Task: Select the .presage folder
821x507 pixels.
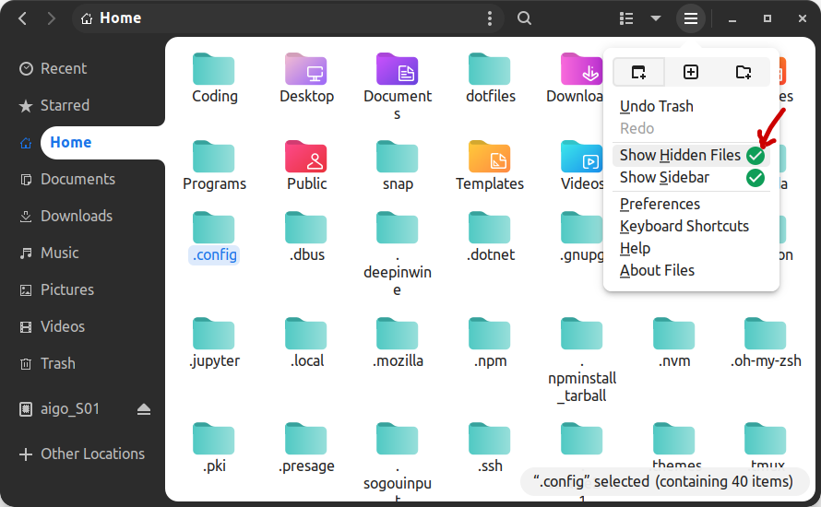Action: click(x=305, y=439)
